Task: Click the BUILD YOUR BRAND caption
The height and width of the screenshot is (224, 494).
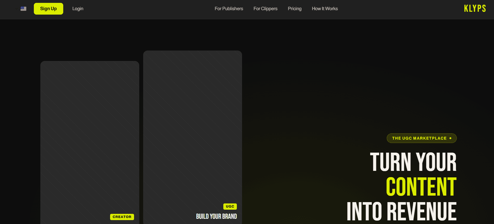Action: (216, 216)
